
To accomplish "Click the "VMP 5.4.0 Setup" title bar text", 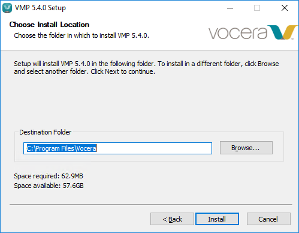I will [x=40, y=8].
